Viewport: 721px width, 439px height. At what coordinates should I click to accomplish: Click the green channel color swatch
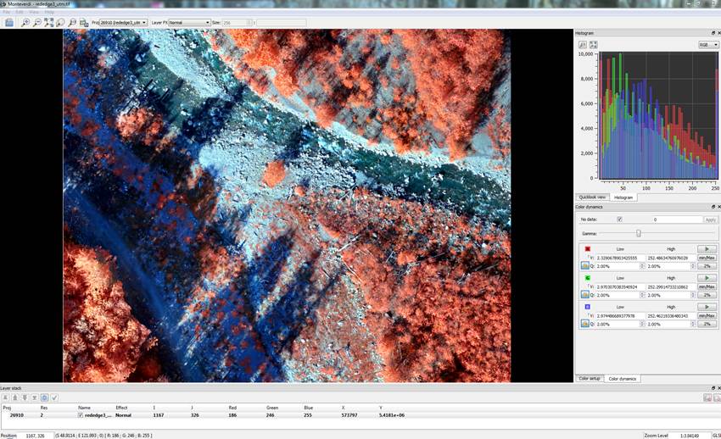click(x=588, y=278)
